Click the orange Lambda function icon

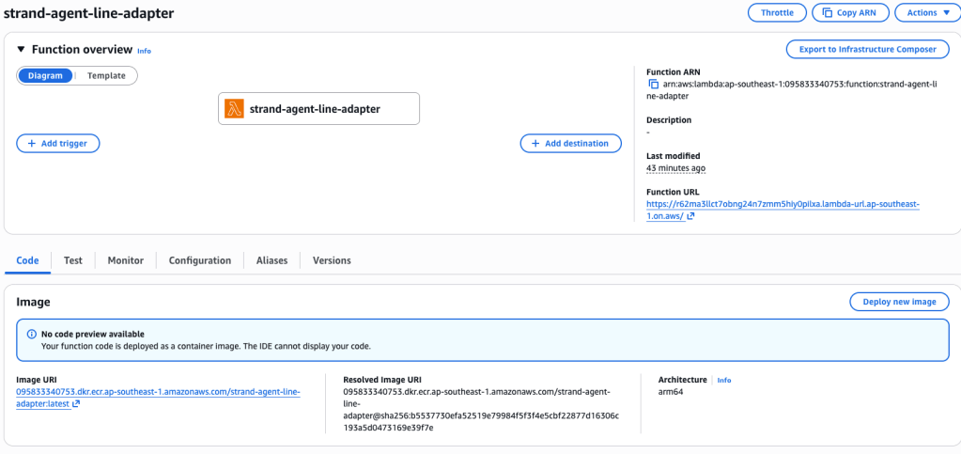[x=234, y=109]
